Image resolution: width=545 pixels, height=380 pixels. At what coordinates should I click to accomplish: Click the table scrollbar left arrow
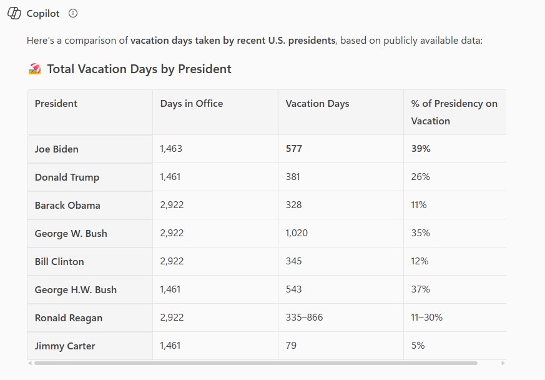tap(29, 363)
